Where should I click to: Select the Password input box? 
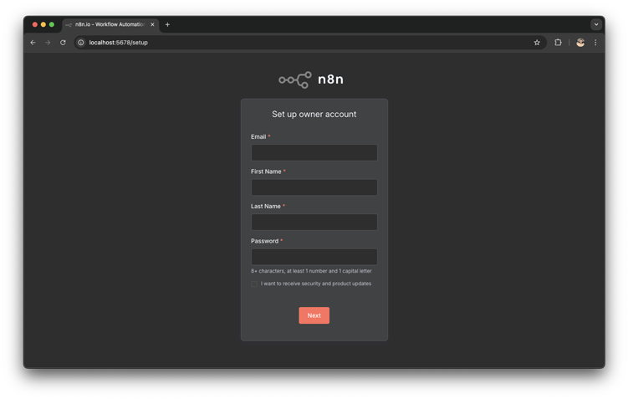click(x=314, y=257)
